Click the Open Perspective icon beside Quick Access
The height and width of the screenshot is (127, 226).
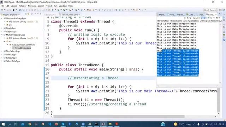(220, 10)
